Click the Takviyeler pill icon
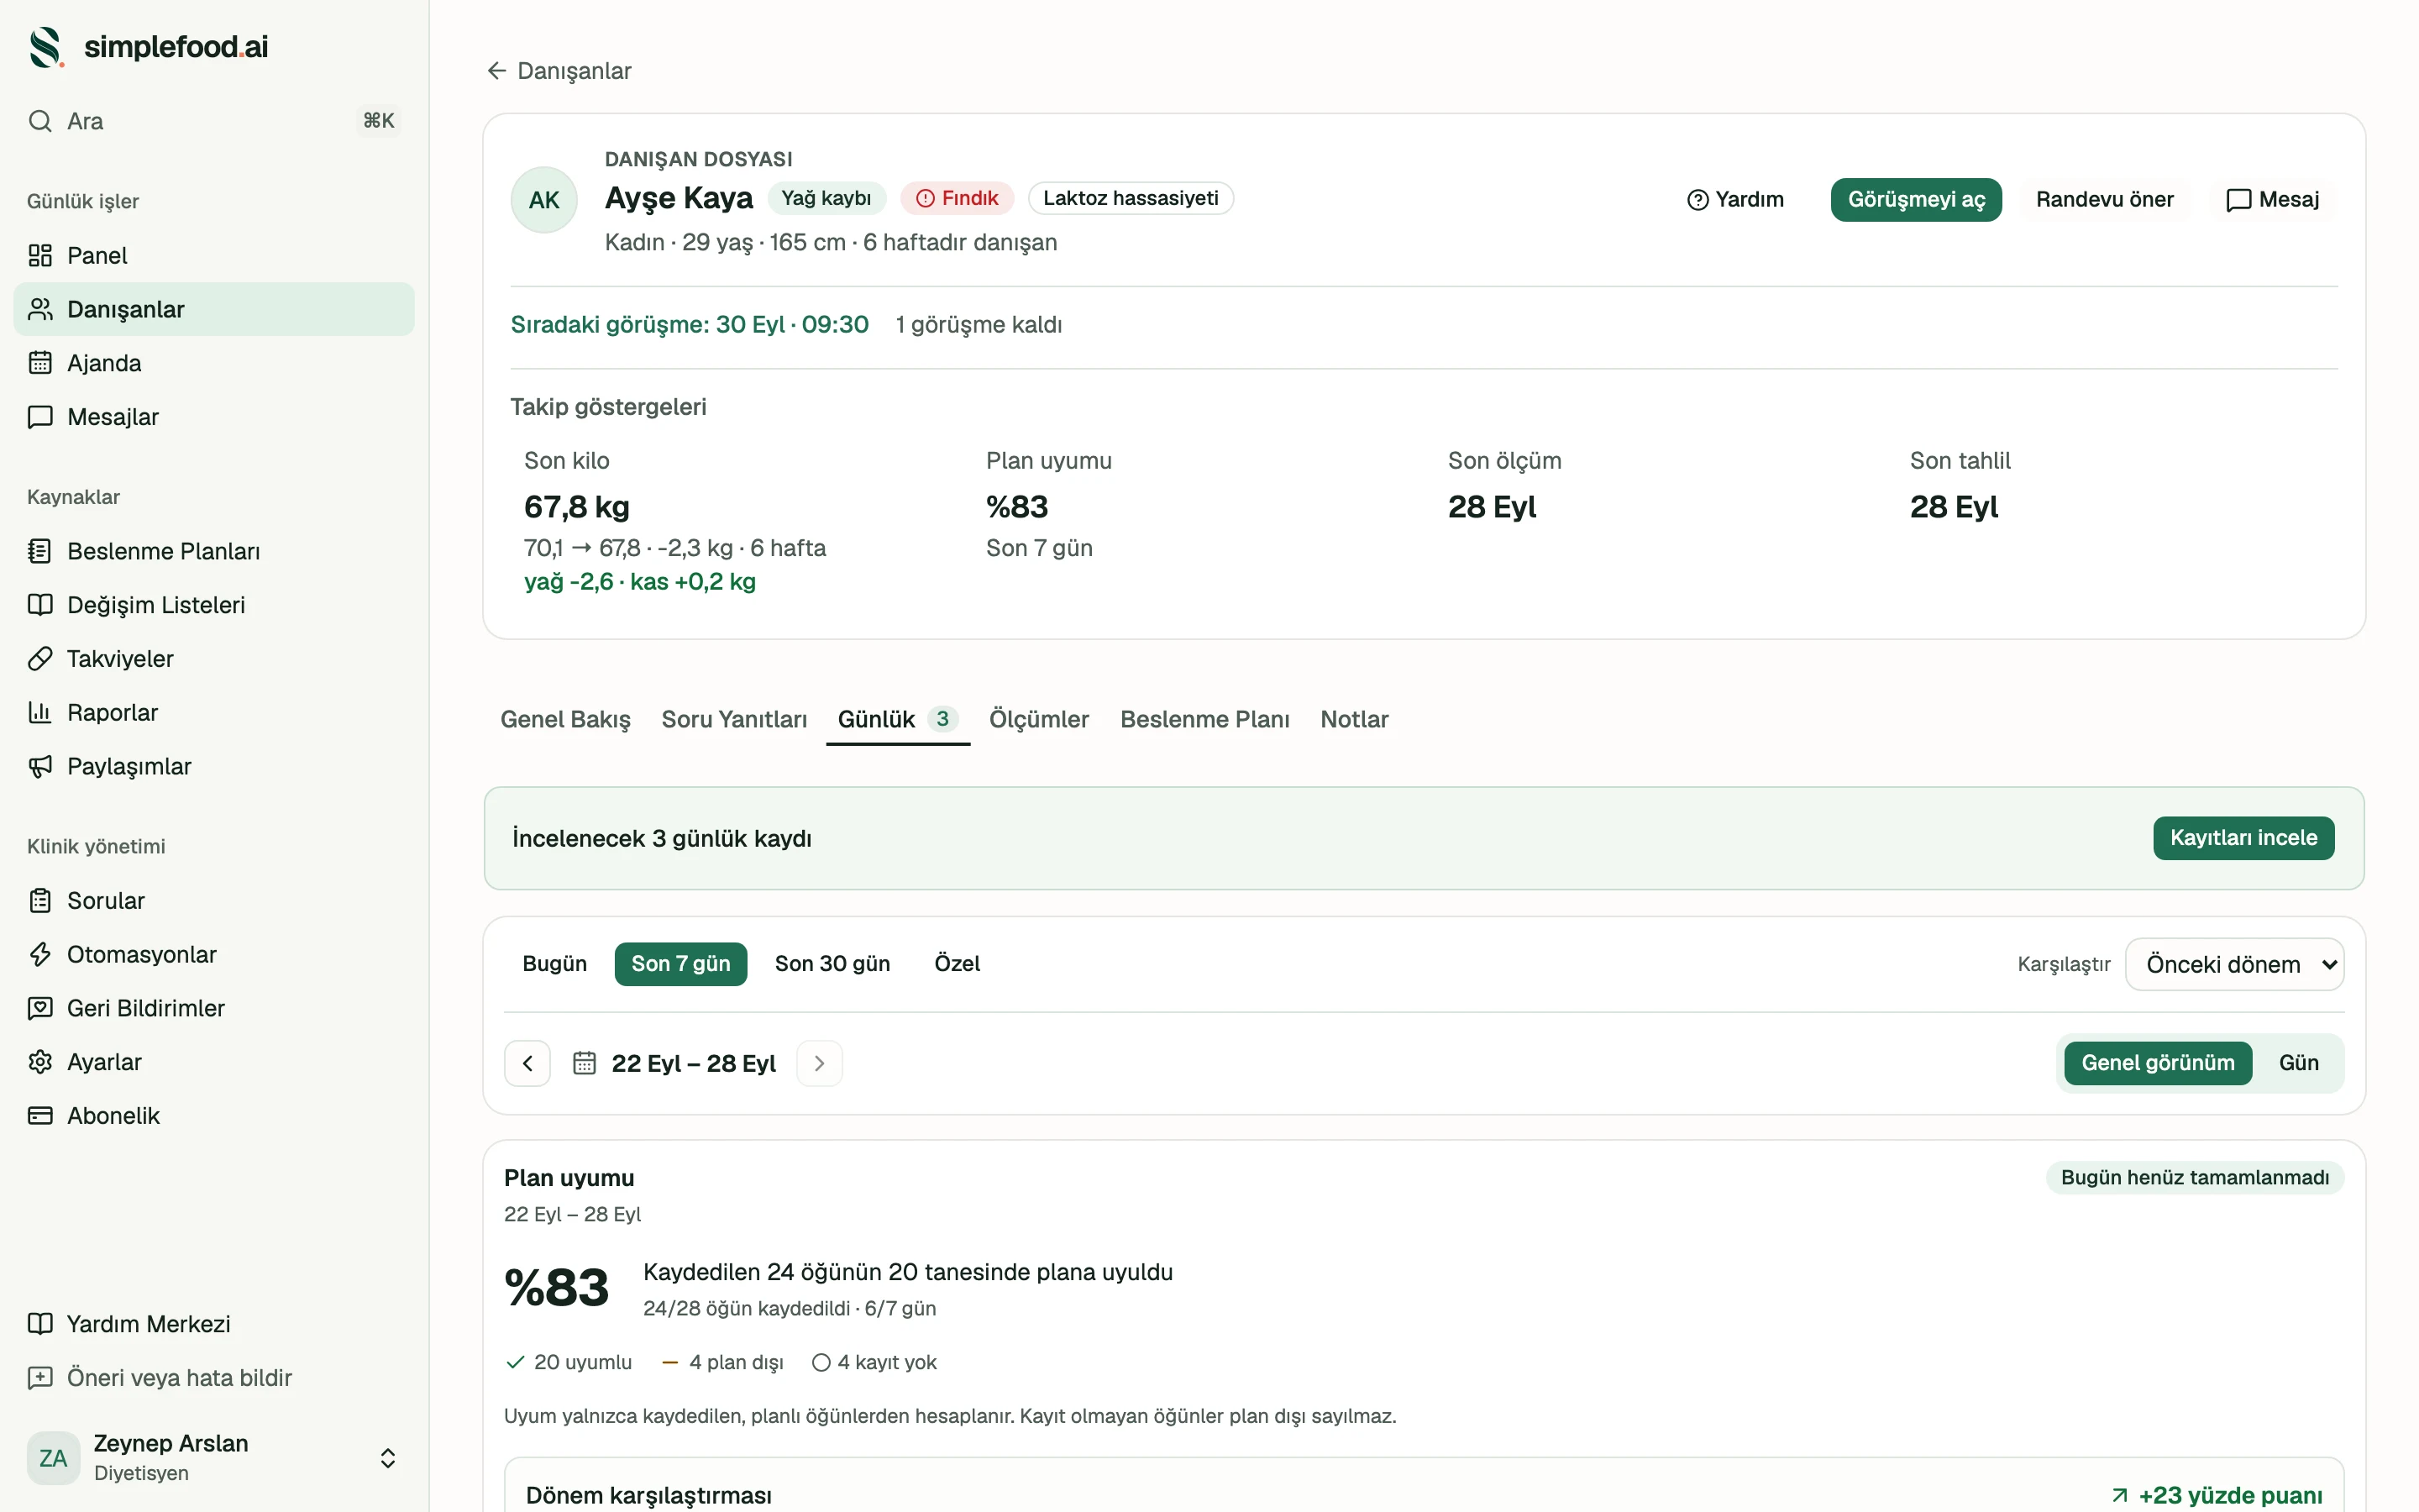 pos(40,659)
